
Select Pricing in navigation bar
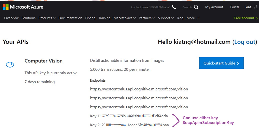90,18
